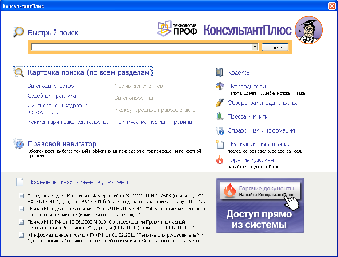Open Пресса и книги link

click(x=248, y=116)
